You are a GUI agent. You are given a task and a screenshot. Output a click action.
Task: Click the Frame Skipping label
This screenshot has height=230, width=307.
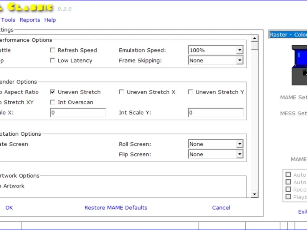[140, 61]
